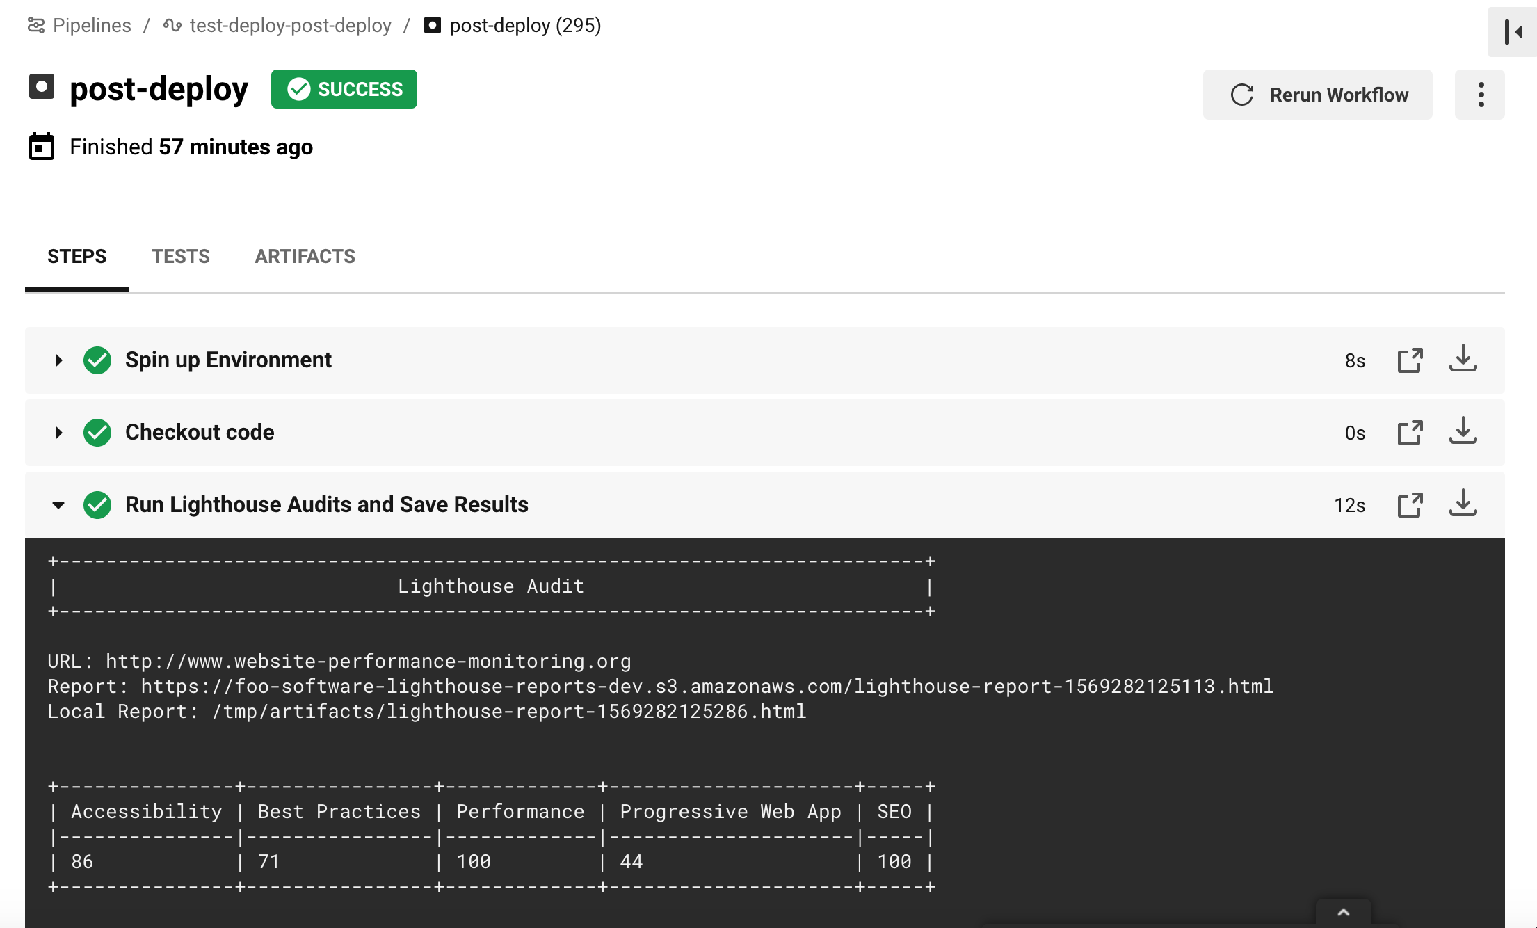Screen dimensions: 1537x928
Task: Click the green SUCCESS status badge
Action: coord(344,89)
